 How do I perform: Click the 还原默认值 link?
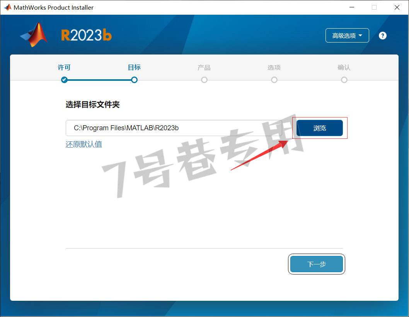point(84,144)
